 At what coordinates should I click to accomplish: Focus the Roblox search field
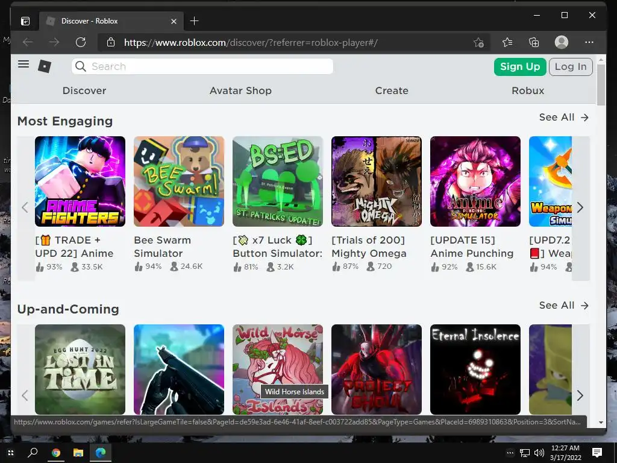pos(202,66)
